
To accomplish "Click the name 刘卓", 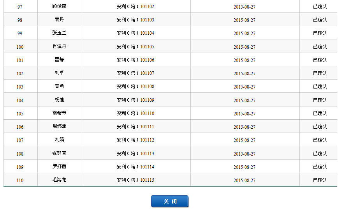I will pos(59,73).
